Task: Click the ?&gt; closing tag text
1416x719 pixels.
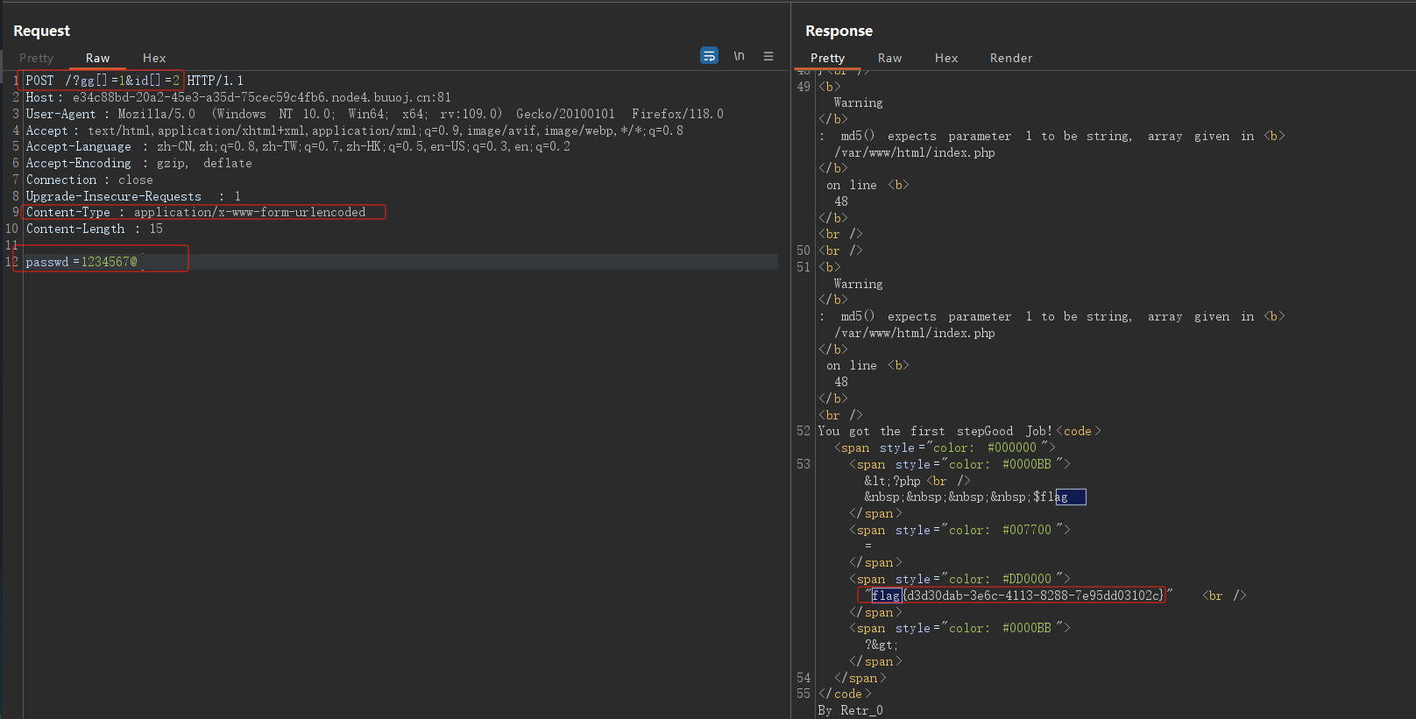Action: tap(881, 645)
